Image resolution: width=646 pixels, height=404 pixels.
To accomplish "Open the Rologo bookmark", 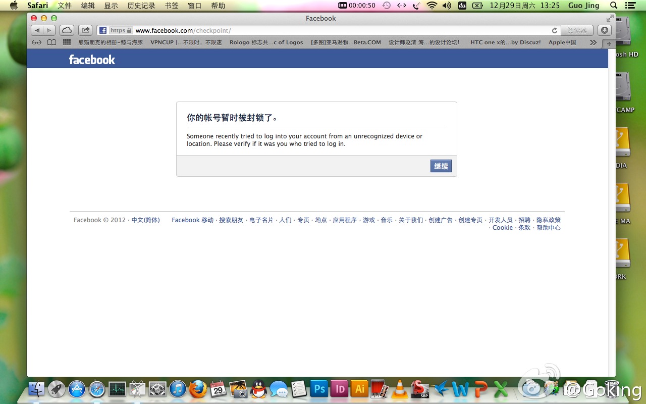I will (x=266, y=42).
